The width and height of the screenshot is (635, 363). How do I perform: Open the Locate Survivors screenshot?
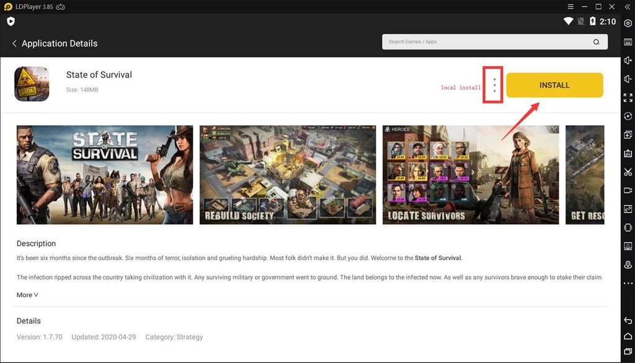coord(471,175)
